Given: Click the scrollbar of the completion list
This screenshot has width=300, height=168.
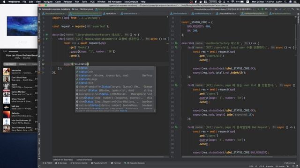Looking at the screenshot, I should pyautogui.click(x=155, y=81).
